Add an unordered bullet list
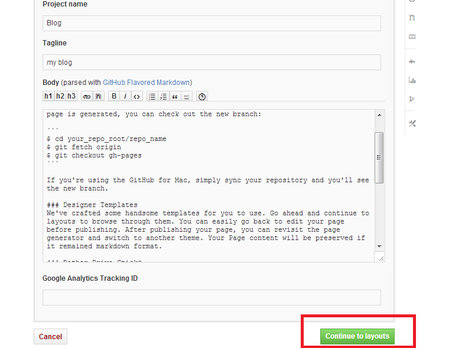The height and width of the screenshot is (348, 452). (x=152, y=96)
